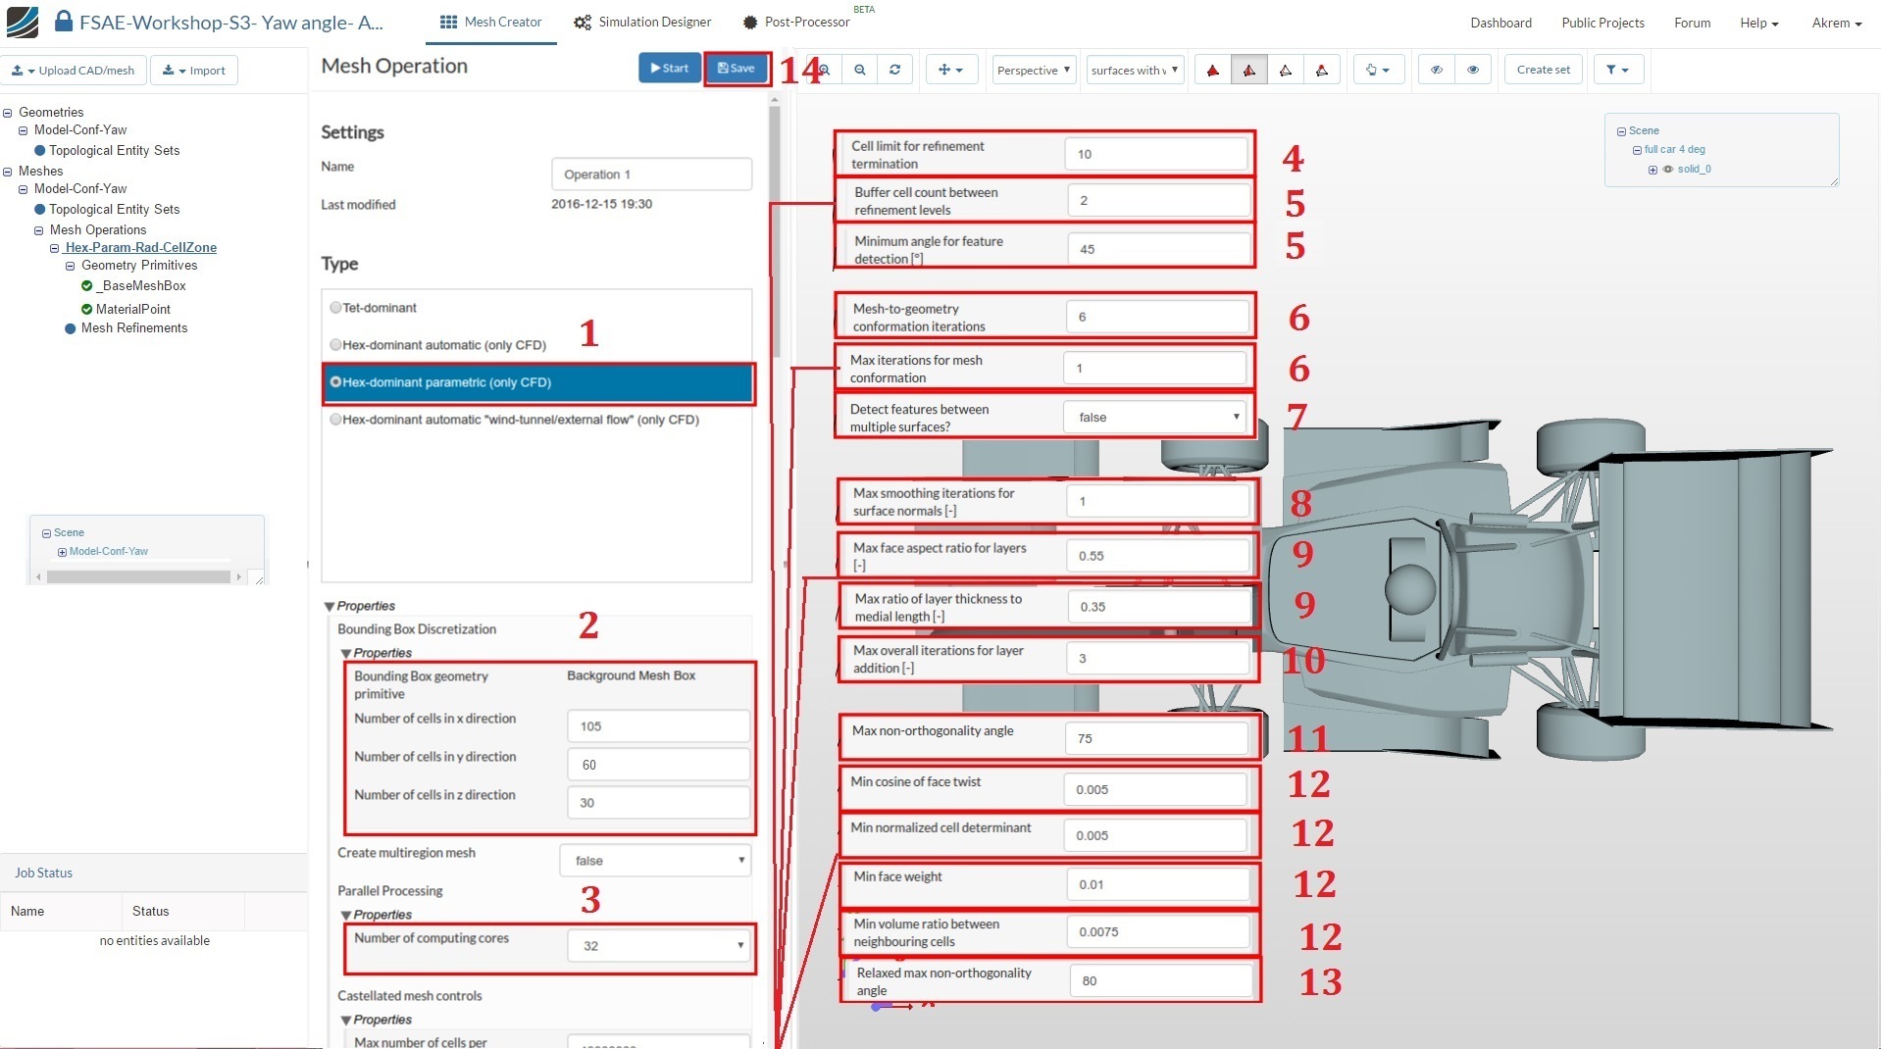1881x1049 pixels.
Task: Switch to the Mesh Creator tab
Action: tap(491, 23)
